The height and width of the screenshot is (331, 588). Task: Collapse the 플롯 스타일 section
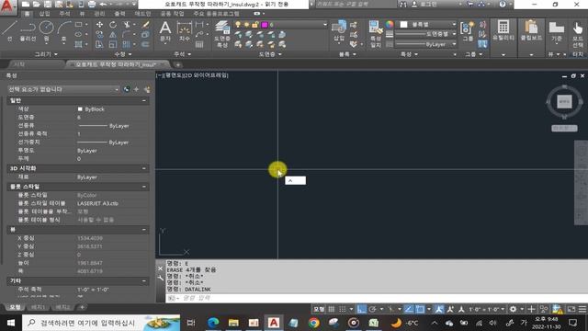pyautogui.click(x=144, y=187)
